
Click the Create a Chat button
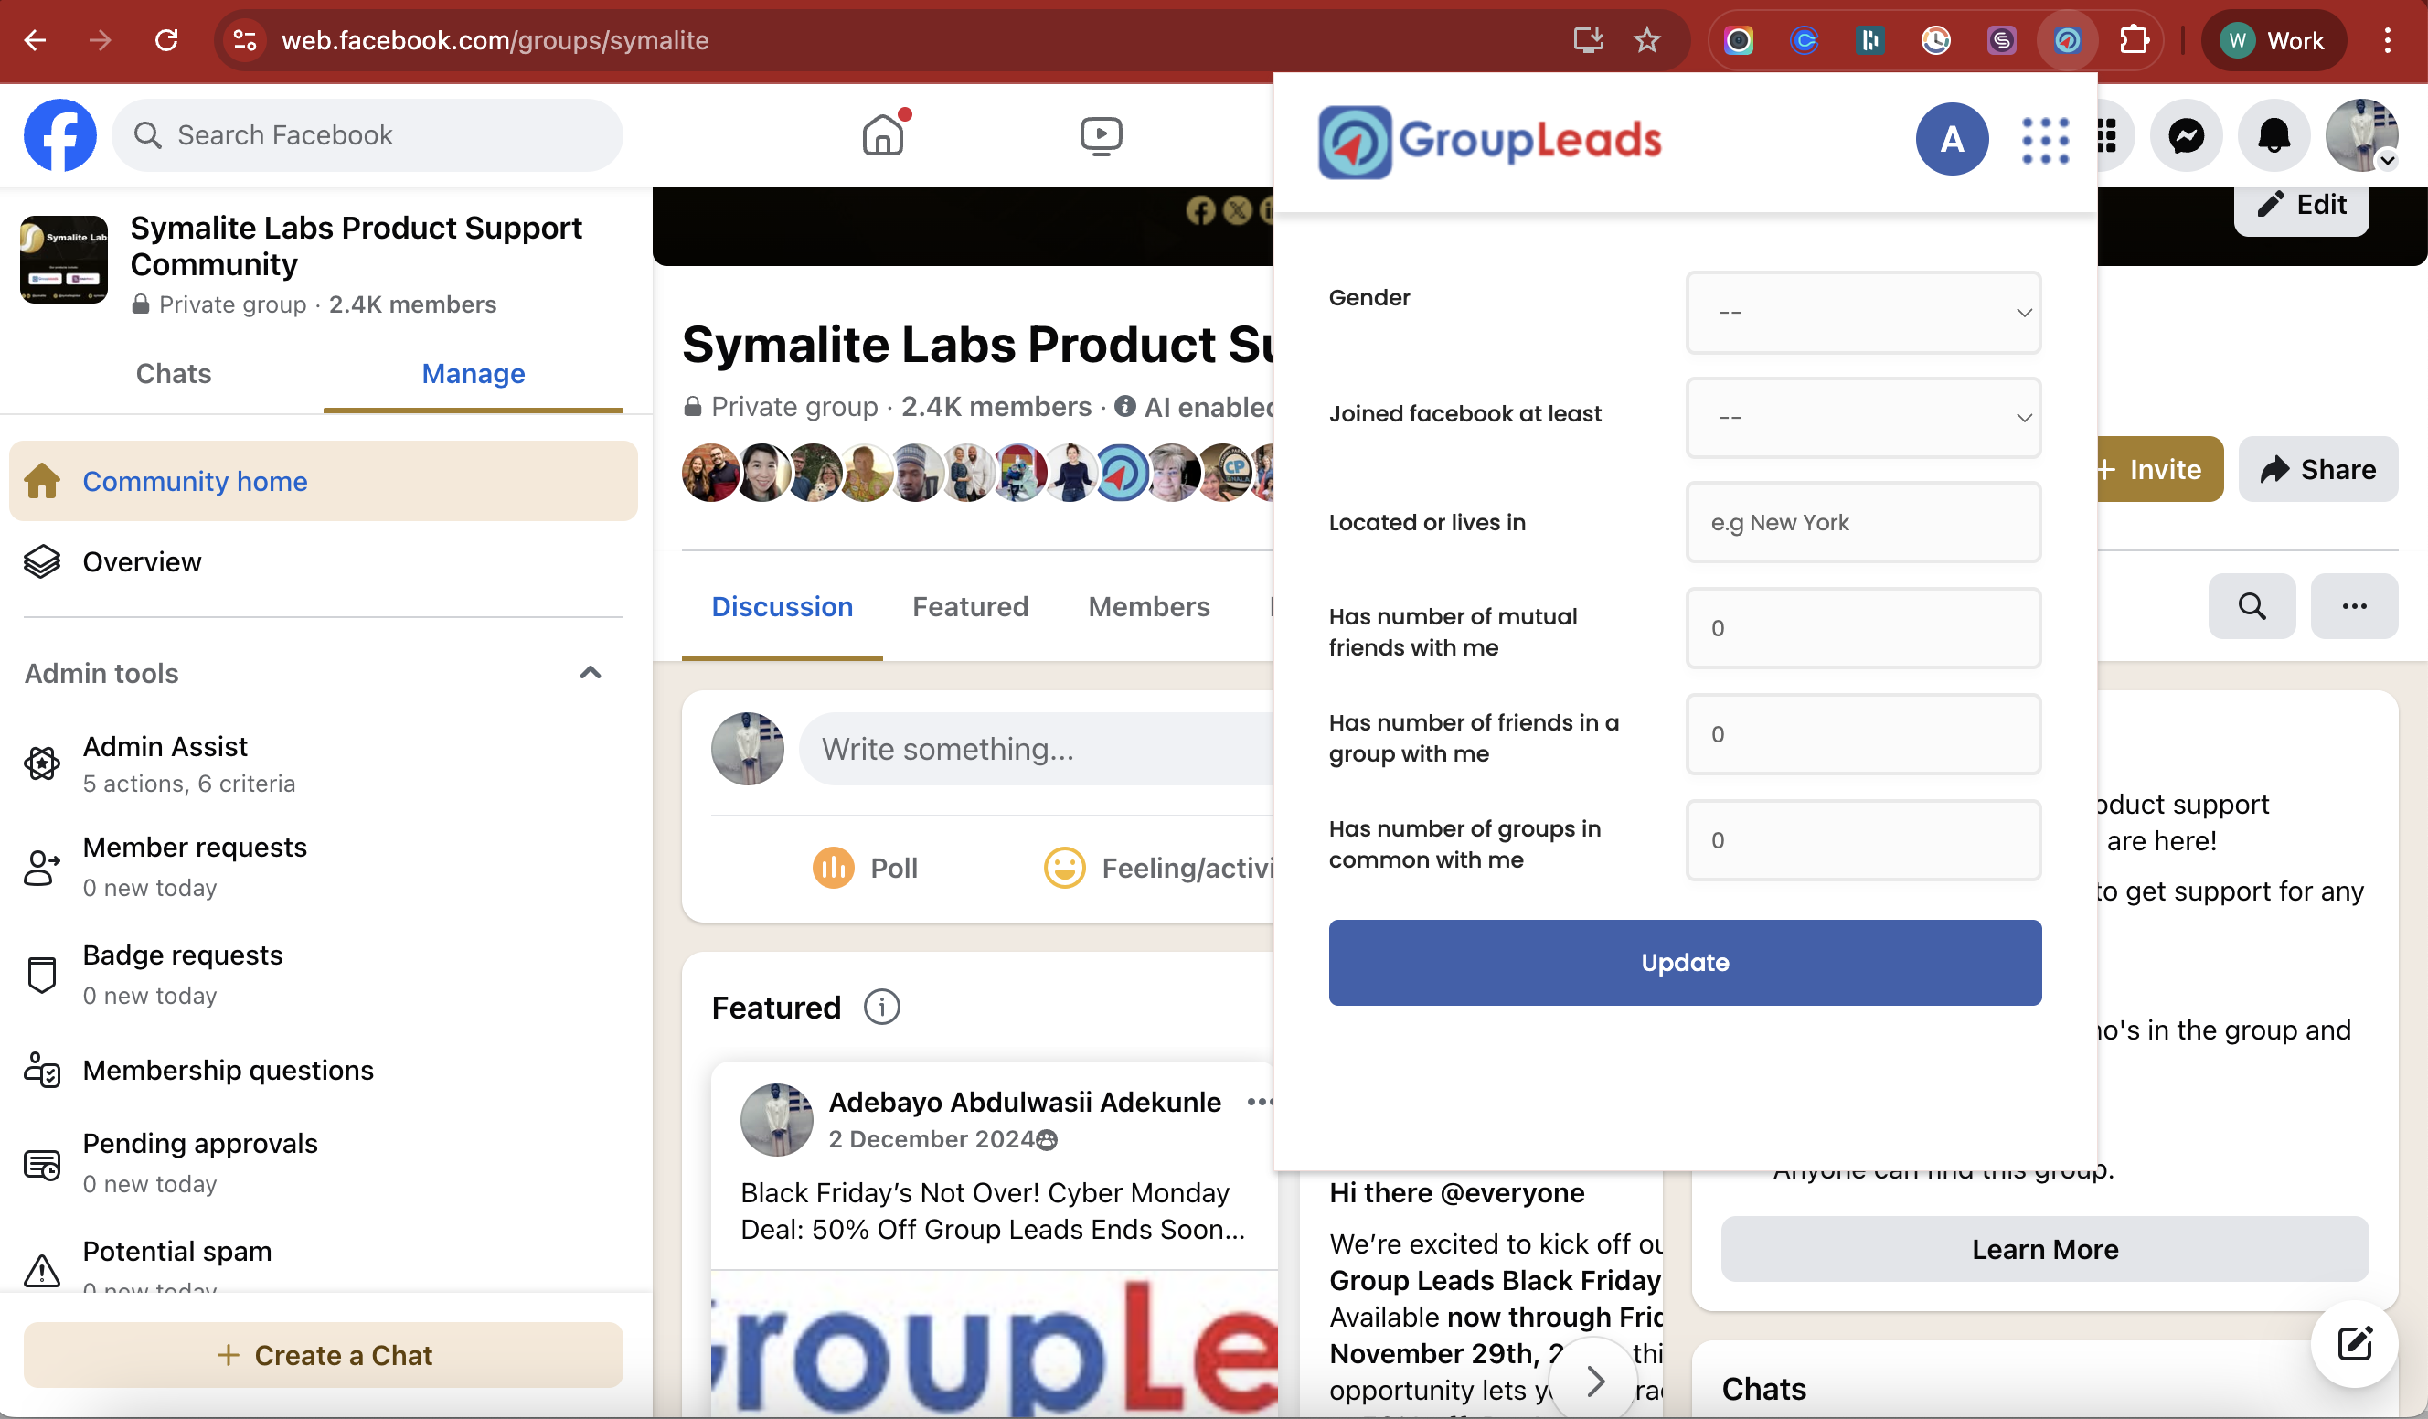(324, 1354)
